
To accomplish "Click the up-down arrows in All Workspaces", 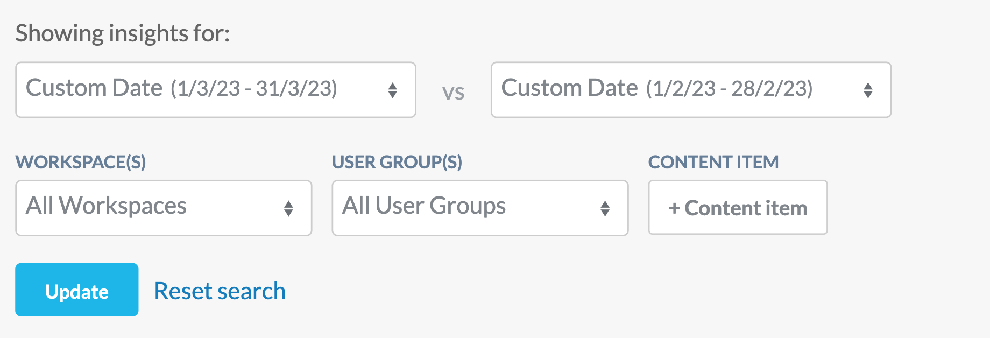I will pos(289,208).
